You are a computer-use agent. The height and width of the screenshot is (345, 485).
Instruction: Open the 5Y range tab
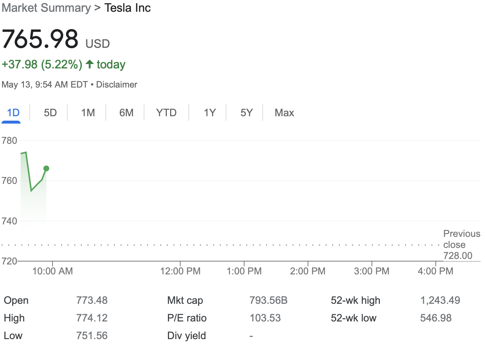pyautogui.click(x=247, y=113)
